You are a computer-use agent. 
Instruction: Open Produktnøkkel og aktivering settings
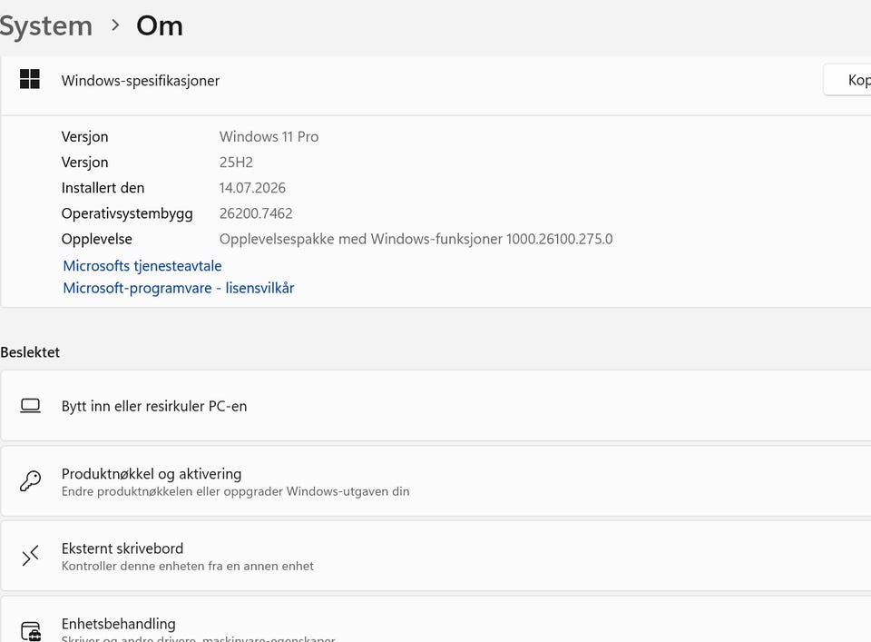435,481
